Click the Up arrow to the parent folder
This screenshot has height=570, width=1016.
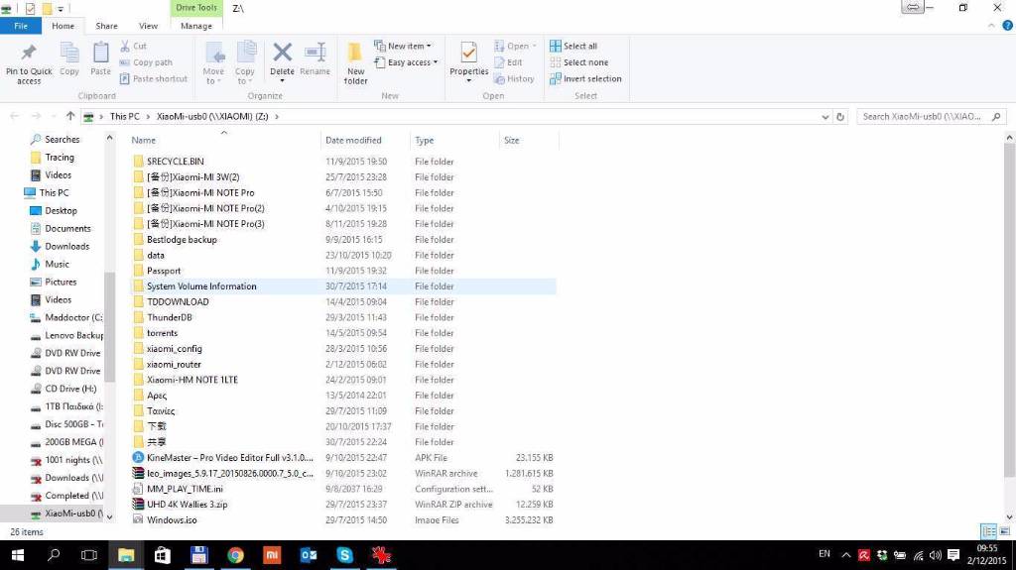[x=70, y=116]
